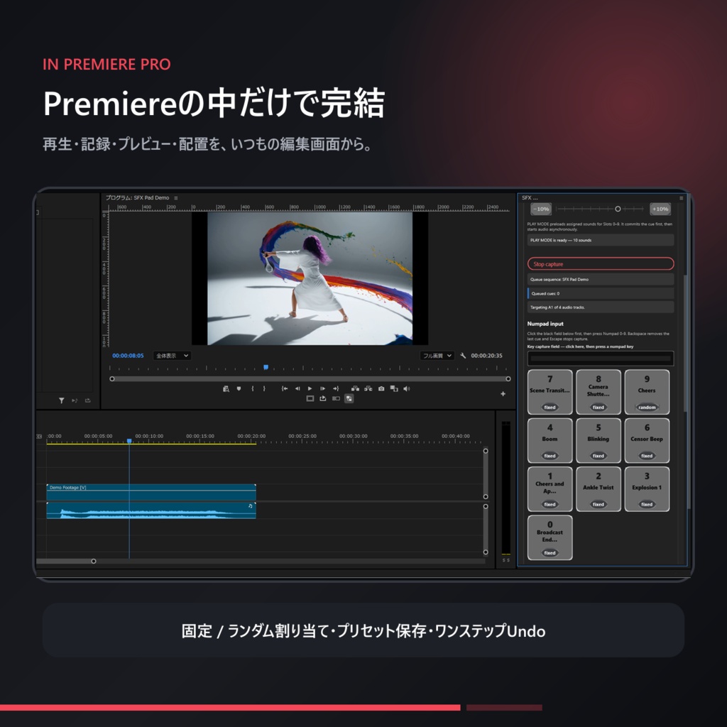Viewport: 727px width, 727px height.
Task: Click the 'Targeting A1 of 4 audio tracks.' row
Action: coord(601,307)
